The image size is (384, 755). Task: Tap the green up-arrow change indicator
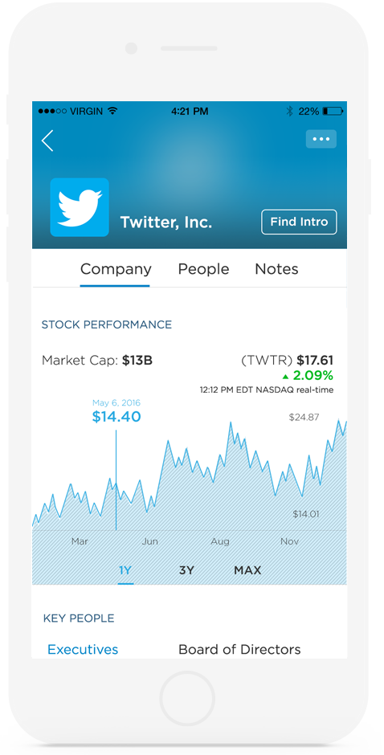286,376
